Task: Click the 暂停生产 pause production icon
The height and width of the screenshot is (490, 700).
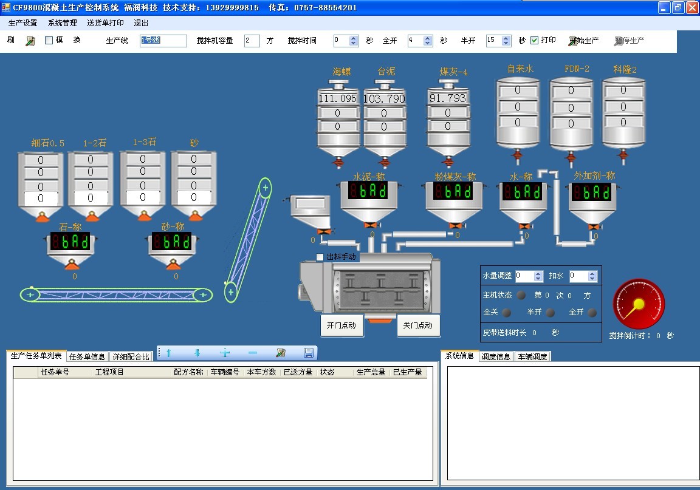Action: (619, 41)
